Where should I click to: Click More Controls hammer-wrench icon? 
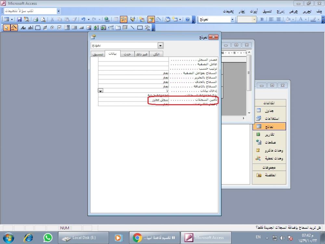tap(147, 28)
